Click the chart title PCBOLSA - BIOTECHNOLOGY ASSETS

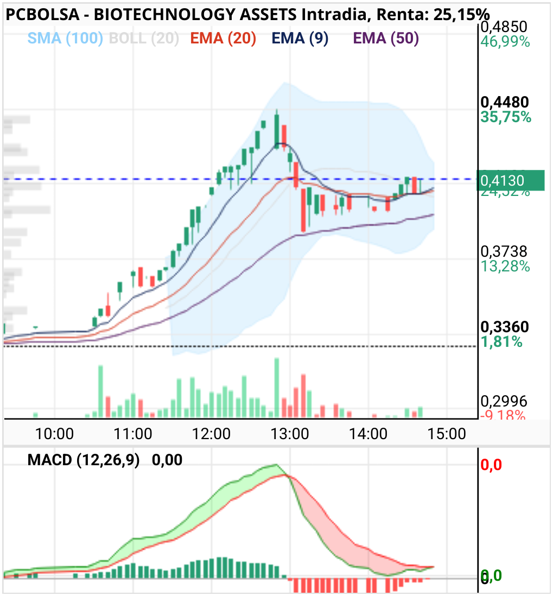click(x=151, y=15)
